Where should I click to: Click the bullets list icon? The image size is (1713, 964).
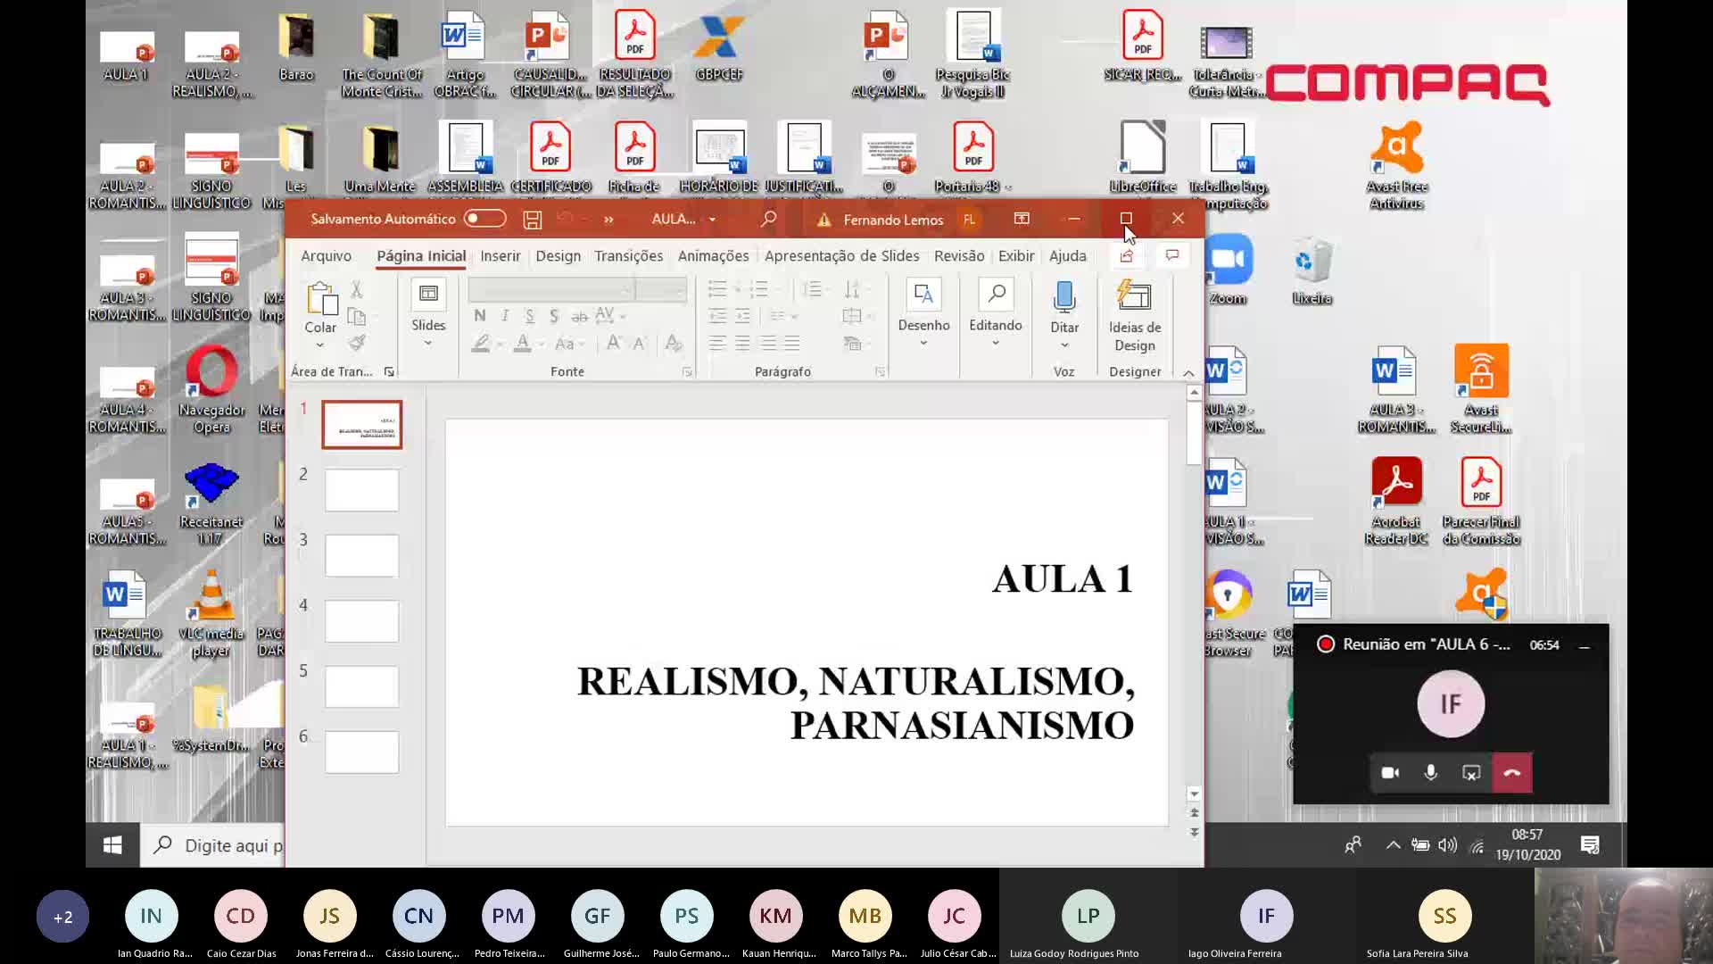(717, 288)
